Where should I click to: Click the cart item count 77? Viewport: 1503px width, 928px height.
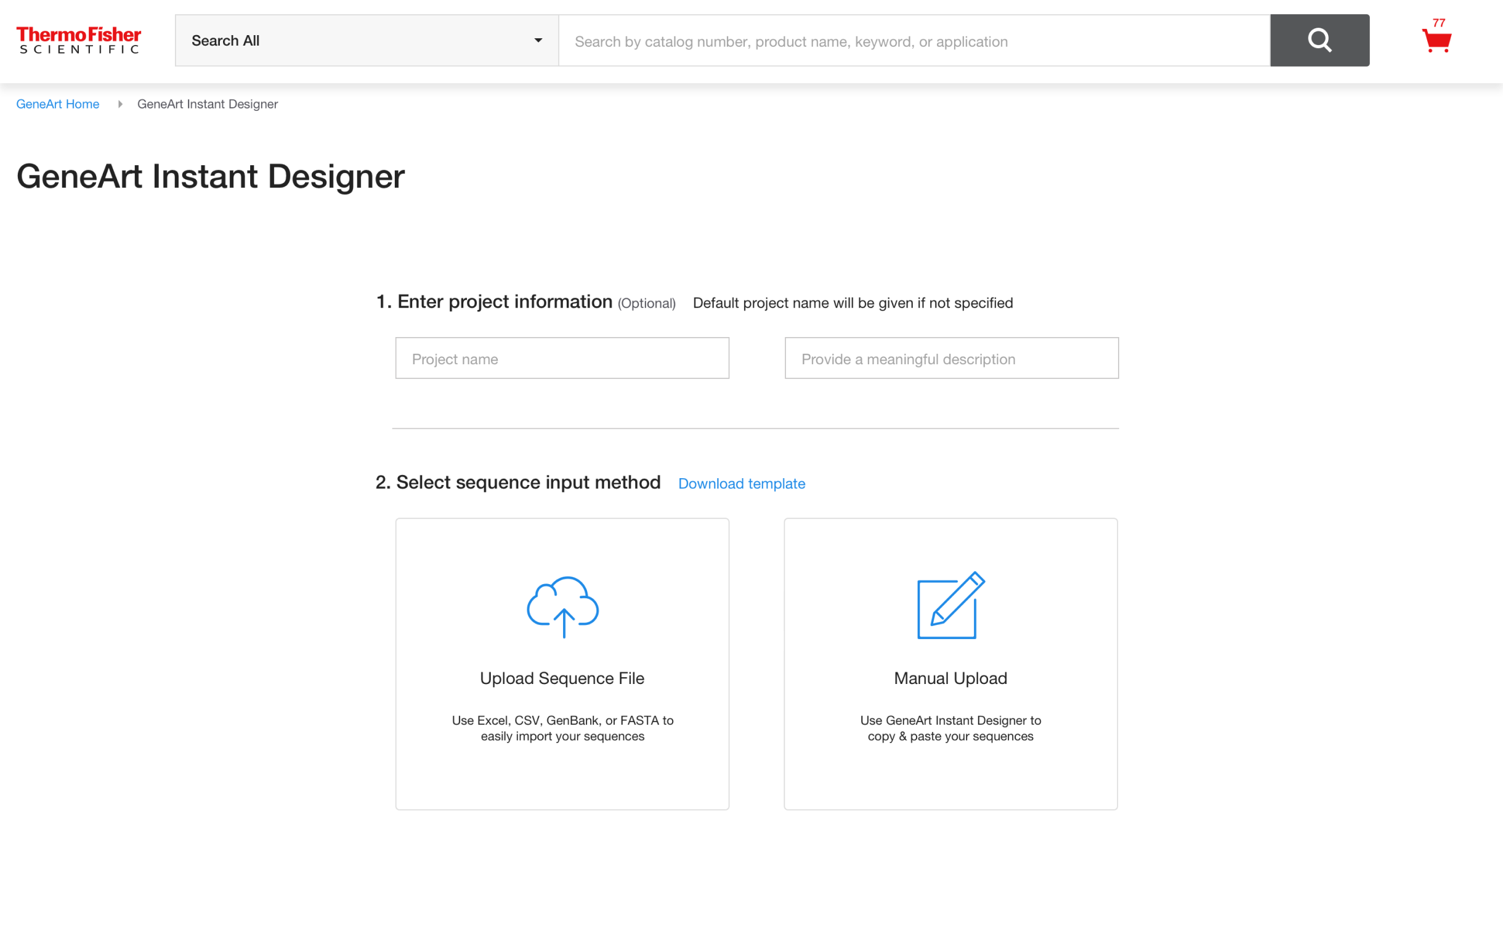(1438, 23)
